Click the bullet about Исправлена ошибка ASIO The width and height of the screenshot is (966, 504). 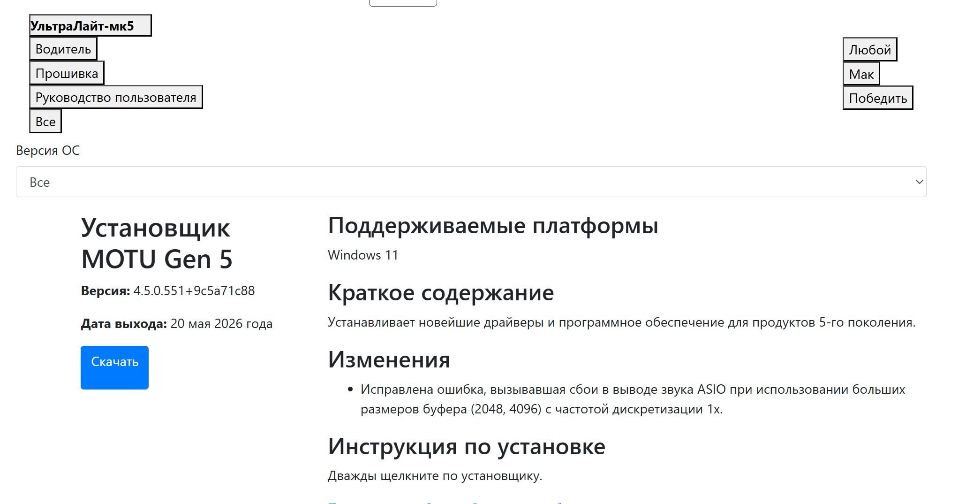coord(633,399)
